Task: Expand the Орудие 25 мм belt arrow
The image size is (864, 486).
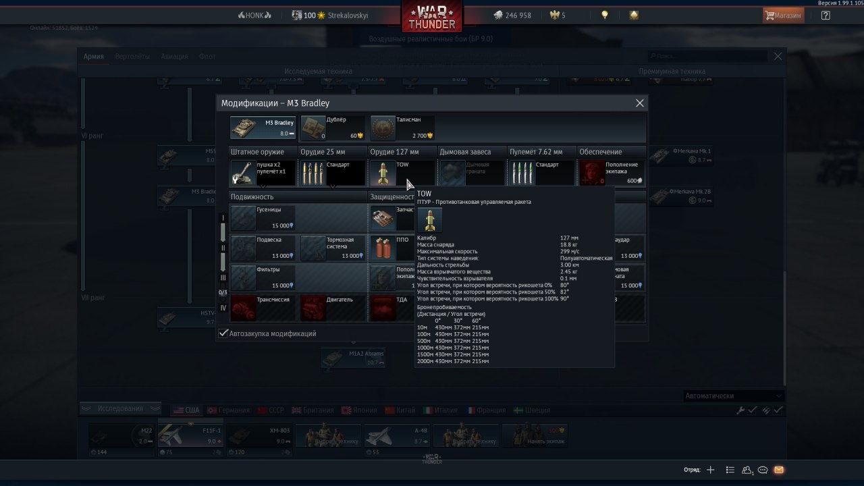Action: pos(333,187)
